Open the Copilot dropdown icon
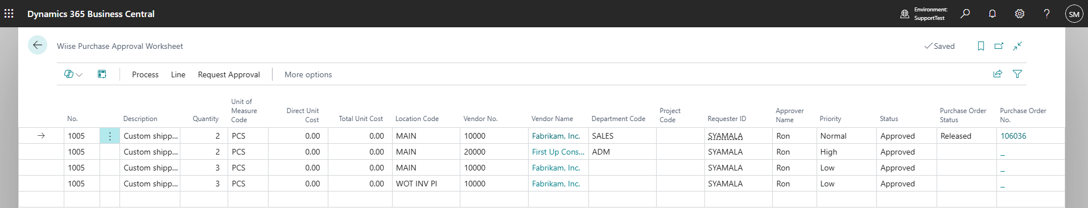The image size is (1088, 208). click(73, 74)
